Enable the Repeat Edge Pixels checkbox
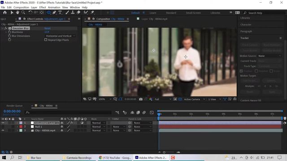Viewport: 287px width, 161px height. [46, 40]
